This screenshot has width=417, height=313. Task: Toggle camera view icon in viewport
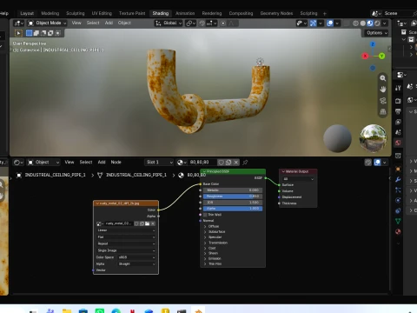point(383,100)
